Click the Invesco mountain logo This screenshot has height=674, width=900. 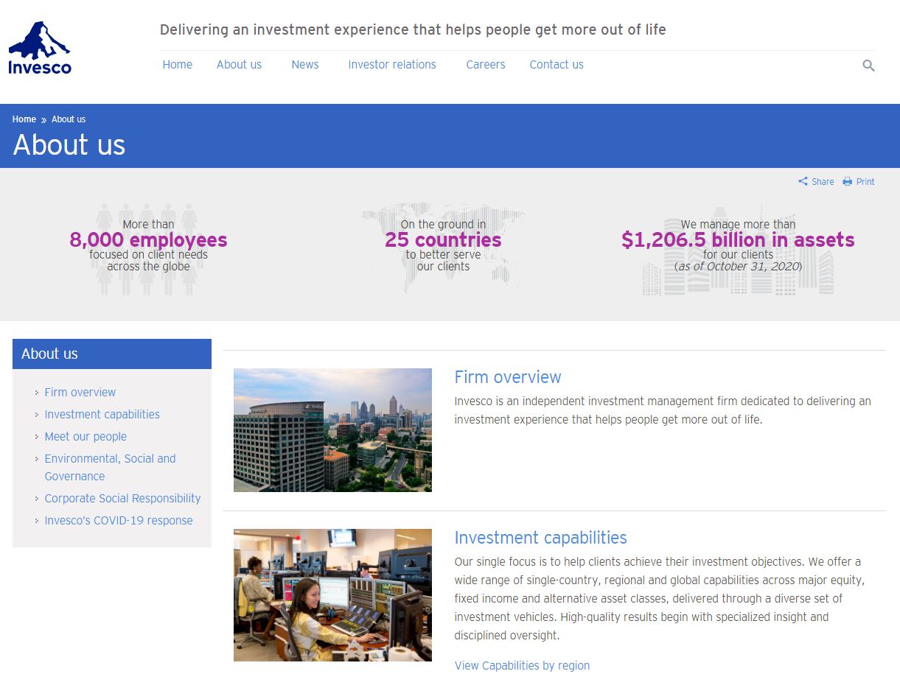point(40,48)
